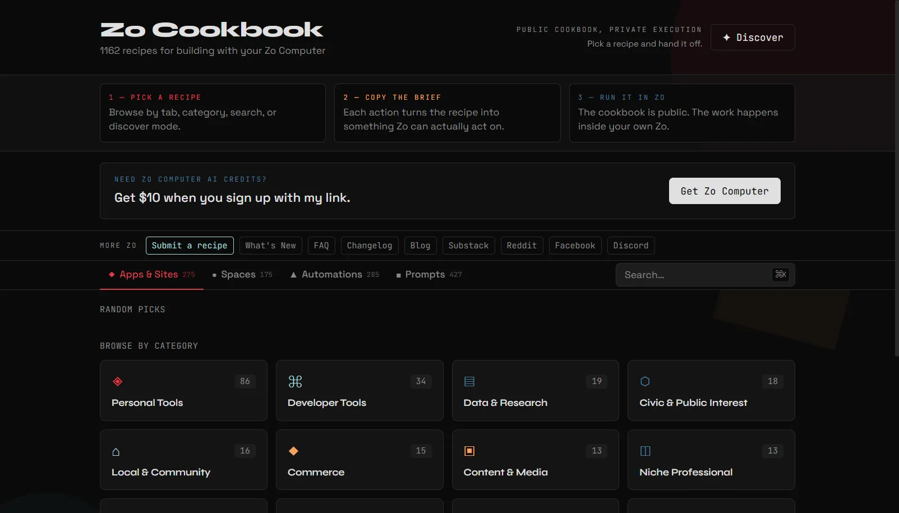Click the Submit a recipe button
899x513 pixels.
(190, 246)
